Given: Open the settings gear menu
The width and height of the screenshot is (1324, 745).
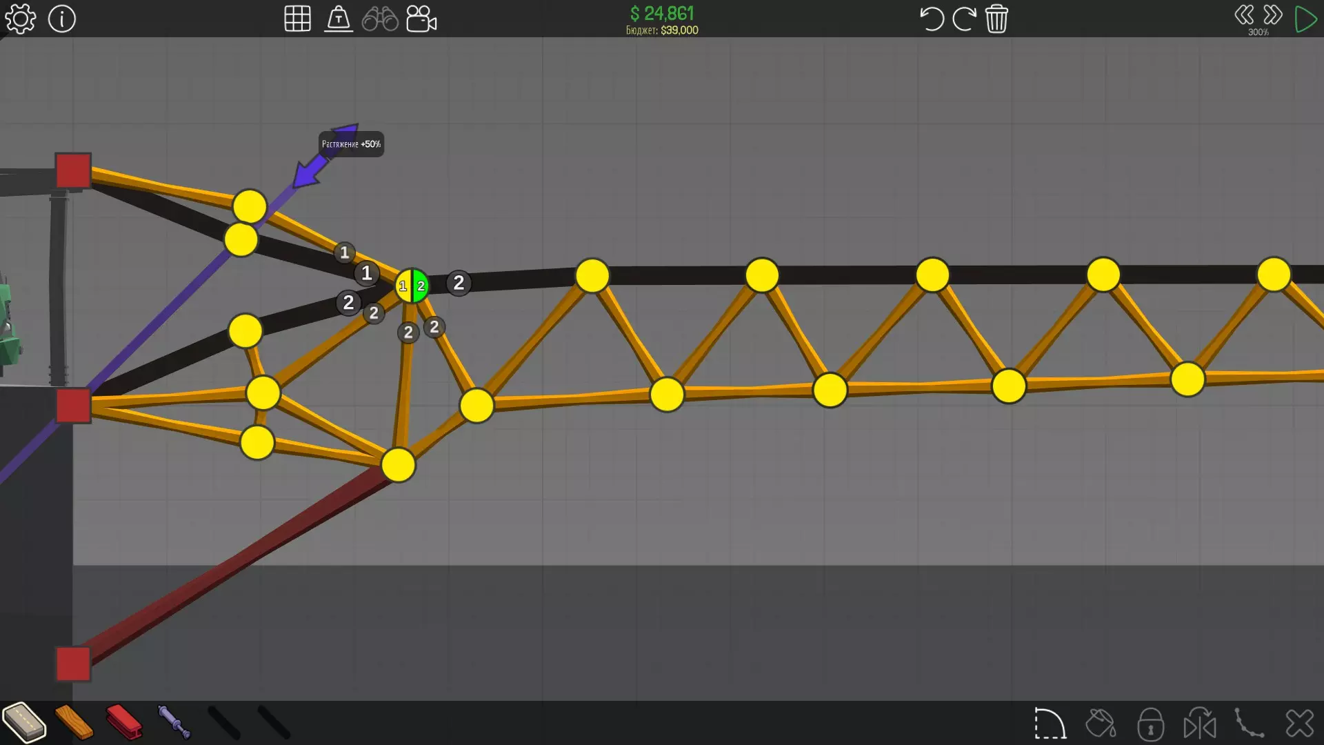Looking at the screenshot, I should [20, 19].
